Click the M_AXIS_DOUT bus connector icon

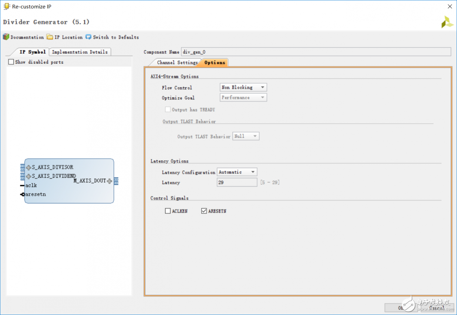116,181
